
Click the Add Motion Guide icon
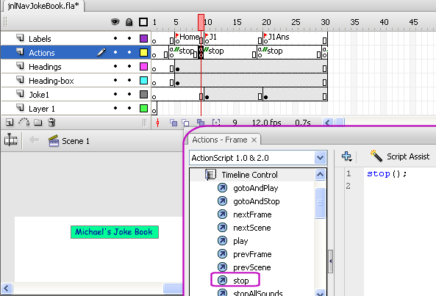[24, 122]
